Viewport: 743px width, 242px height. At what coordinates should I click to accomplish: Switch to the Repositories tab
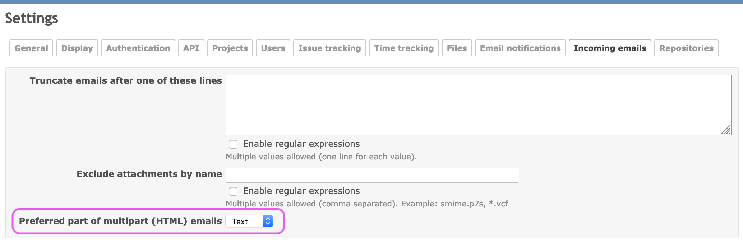(x=686, y=48)
